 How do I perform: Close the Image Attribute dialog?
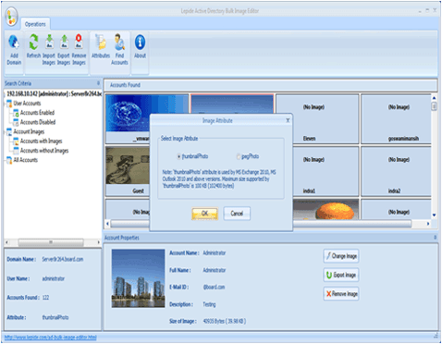(288, 120)
